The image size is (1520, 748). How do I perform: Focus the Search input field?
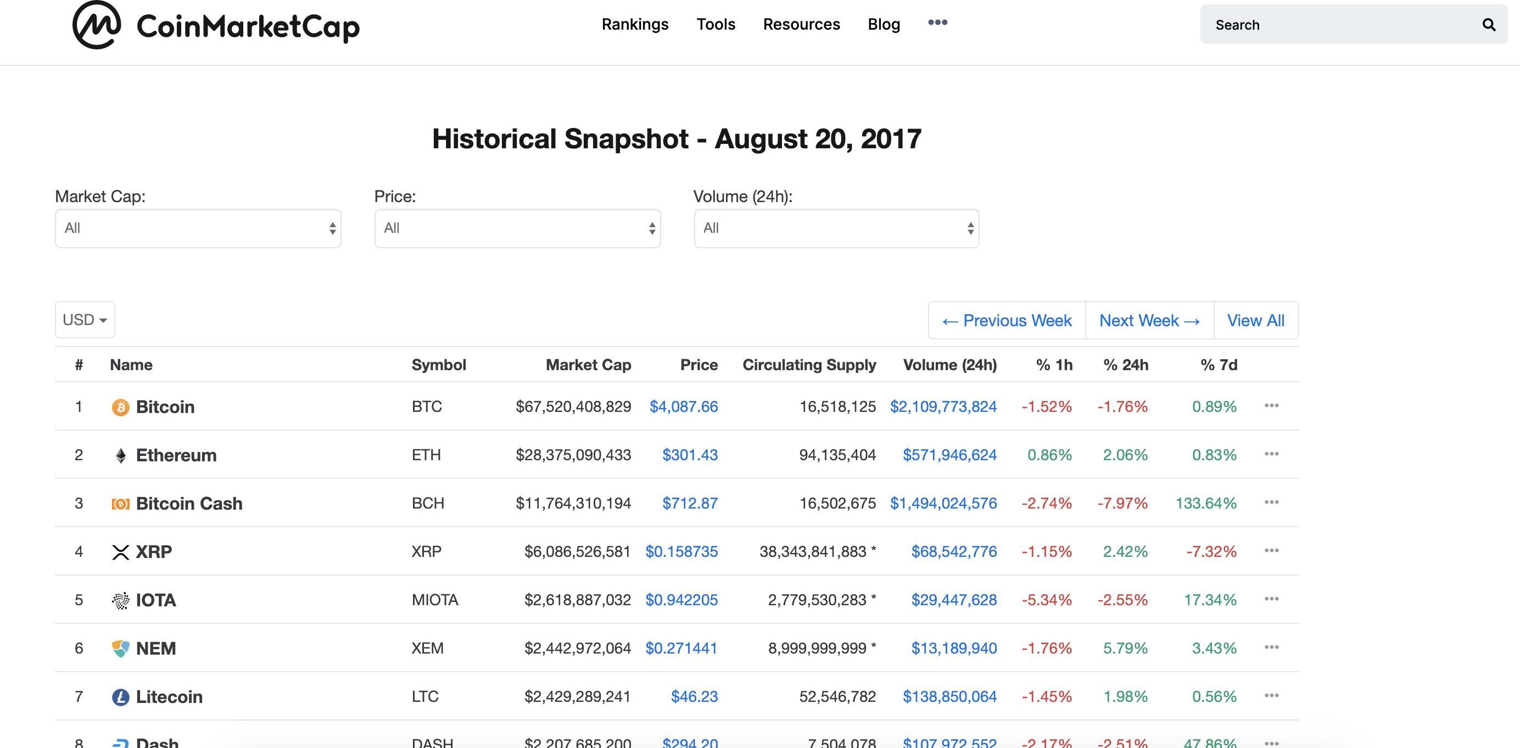click(x=1339, y=25)
